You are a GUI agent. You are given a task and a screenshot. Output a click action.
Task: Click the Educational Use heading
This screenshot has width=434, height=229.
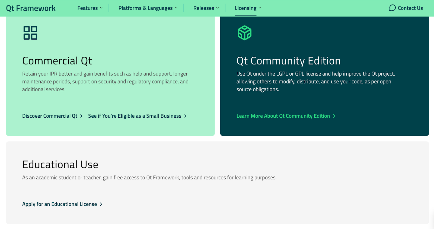(60, 165)
